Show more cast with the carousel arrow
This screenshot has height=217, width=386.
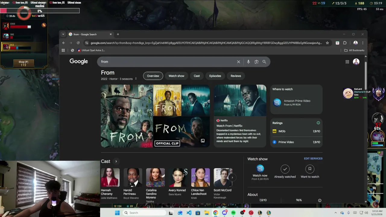(232, 178)
